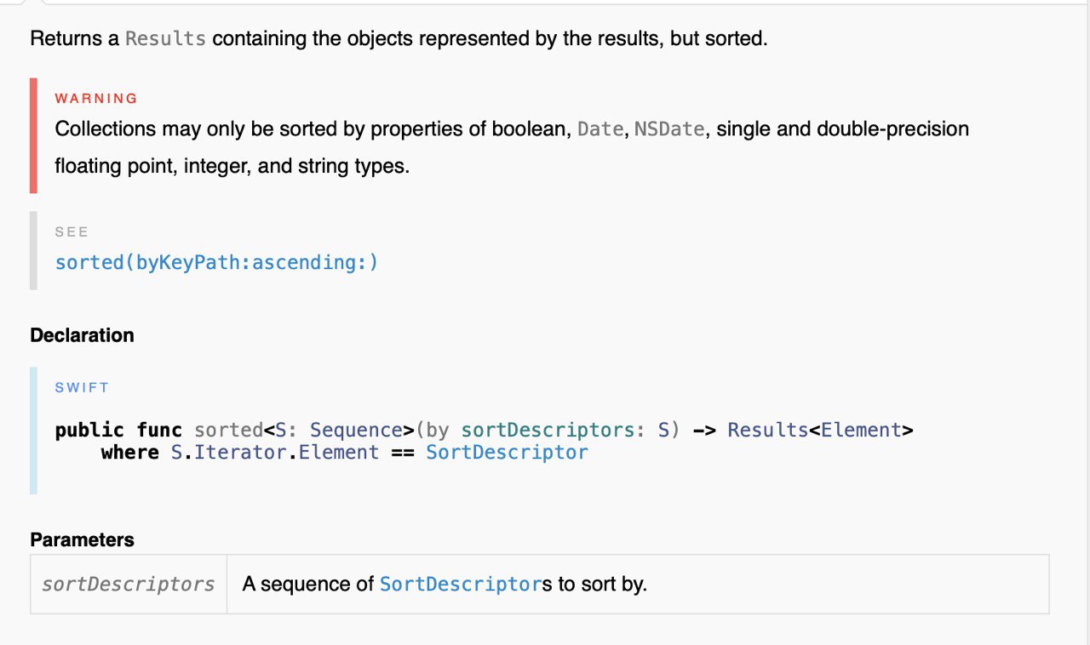Select the sortDescriptors parameter name cell
The height and width of the screenshot is (645, 1090).
pyautogui.click(x=129, y=585)
